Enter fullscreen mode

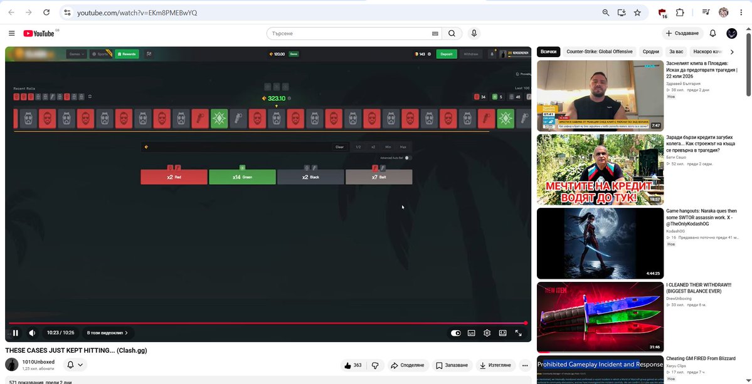click(x=519, y=333)
